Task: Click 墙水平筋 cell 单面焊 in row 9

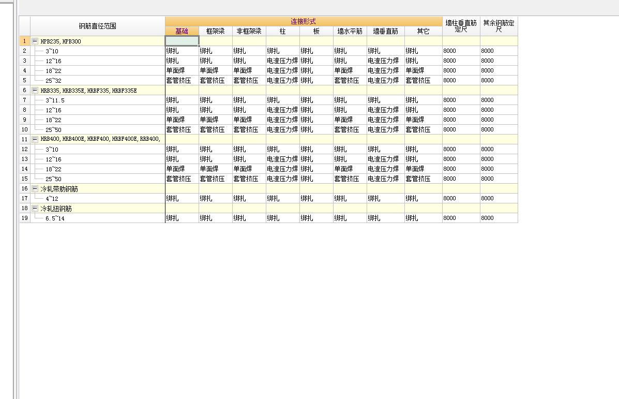Action: coord(350,120)
